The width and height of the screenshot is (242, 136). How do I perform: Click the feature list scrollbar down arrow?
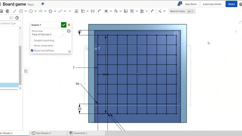pyautogui.click(x=20, y=88)
